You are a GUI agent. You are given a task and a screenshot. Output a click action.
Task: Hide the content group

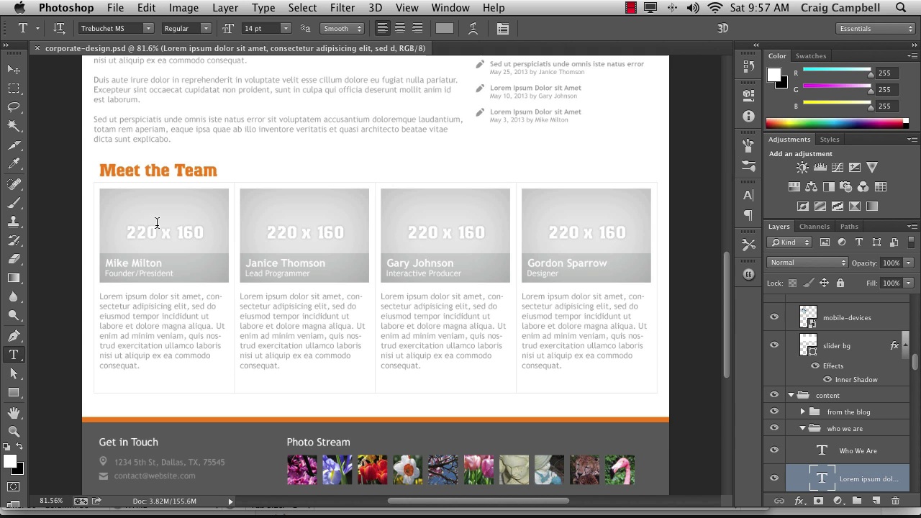(774, 395)
